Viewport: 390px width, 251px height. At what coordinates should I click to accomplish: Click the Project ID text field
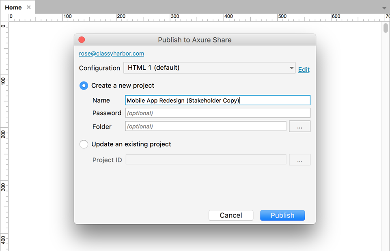click(206, 159)
